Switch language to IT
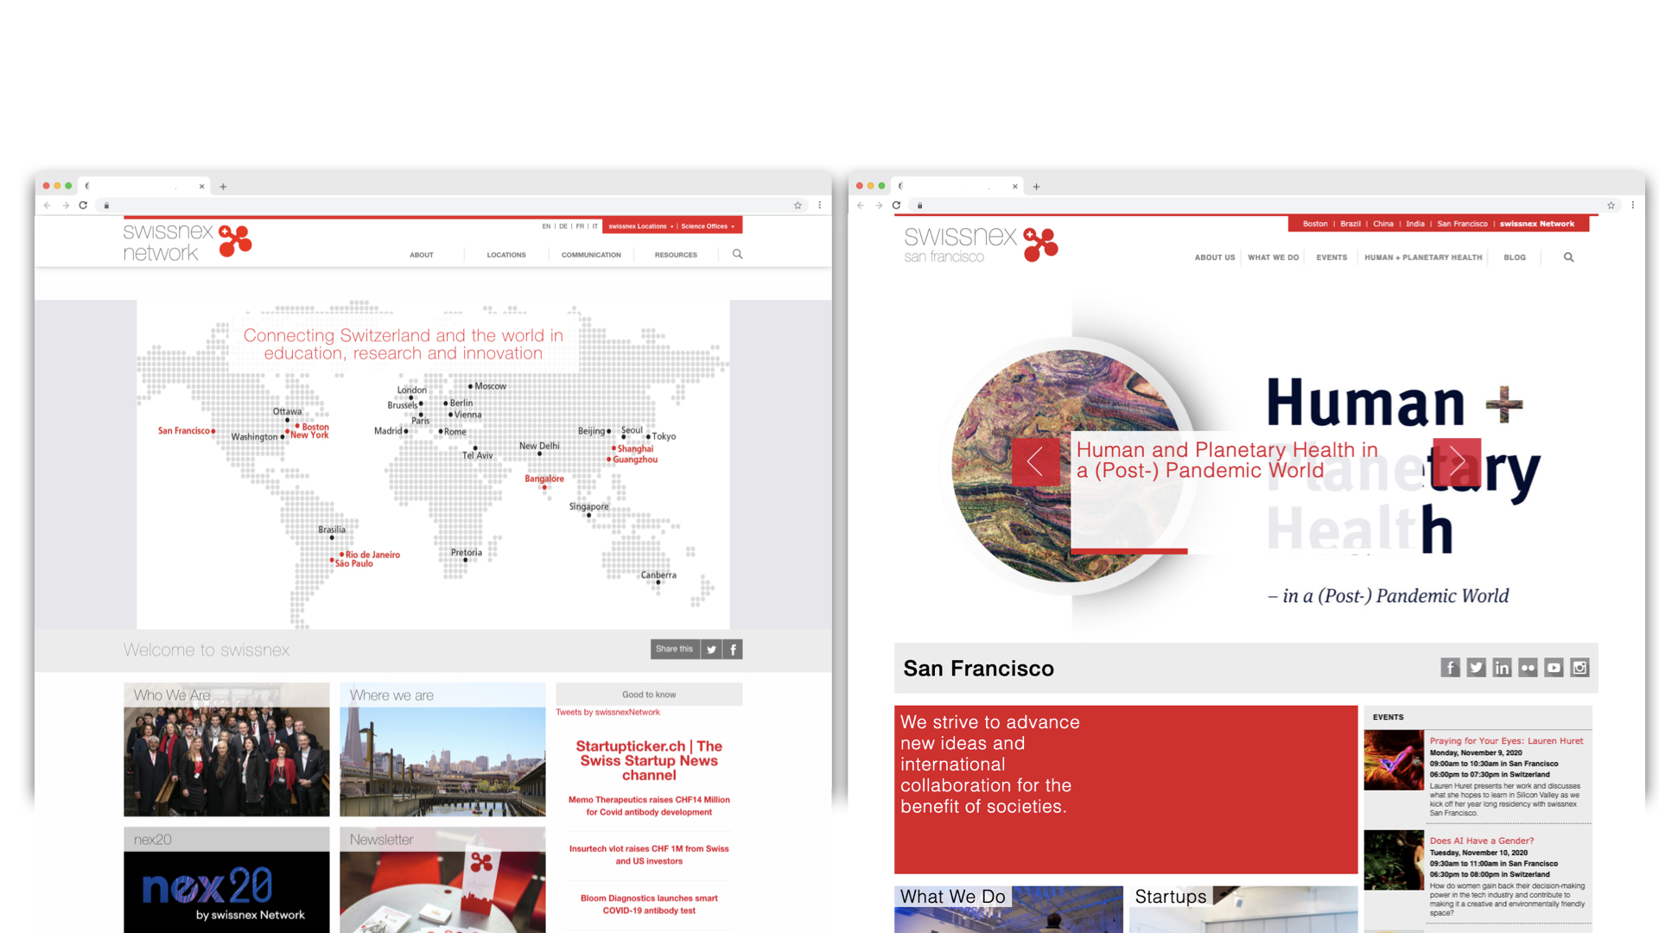 [595, 226]
